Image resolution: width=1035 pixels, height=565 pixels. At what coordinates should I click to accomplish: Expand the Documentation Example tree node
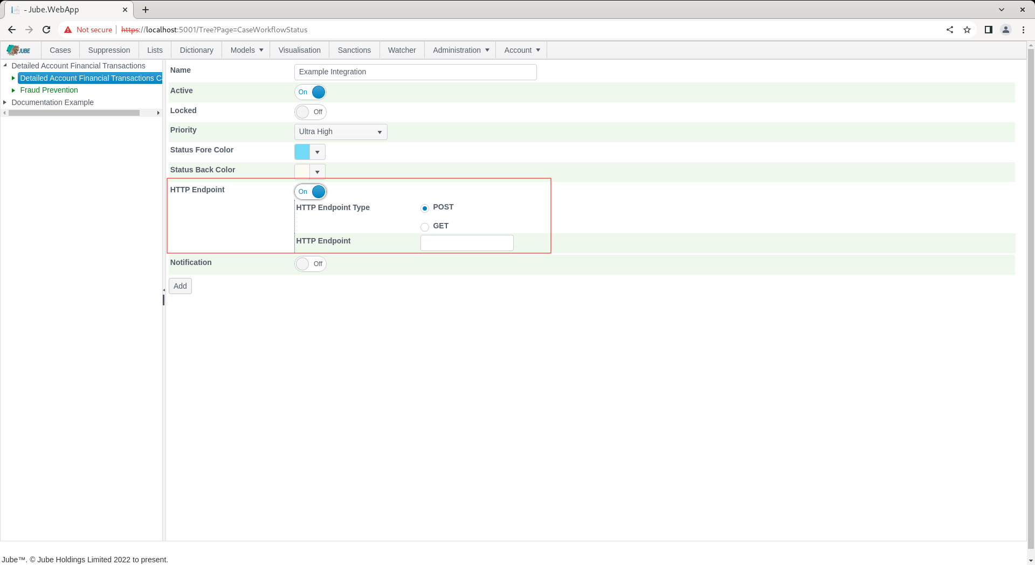coord(5,102)
